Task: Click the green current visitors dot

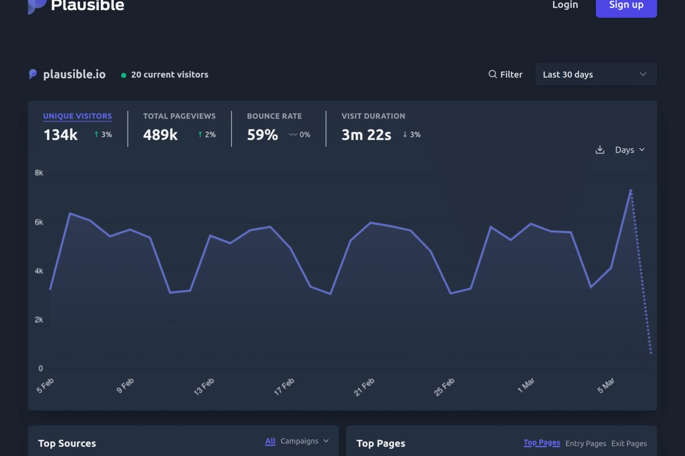Action: click(x=123, y=75)
